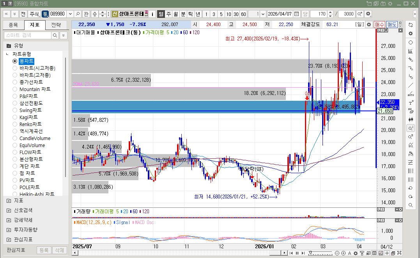The height and width of the screenshot is (258, 420).
Task: Click the bar count 170 stepper up arrow
Action: pyautogui.click(x=330, y=12)
